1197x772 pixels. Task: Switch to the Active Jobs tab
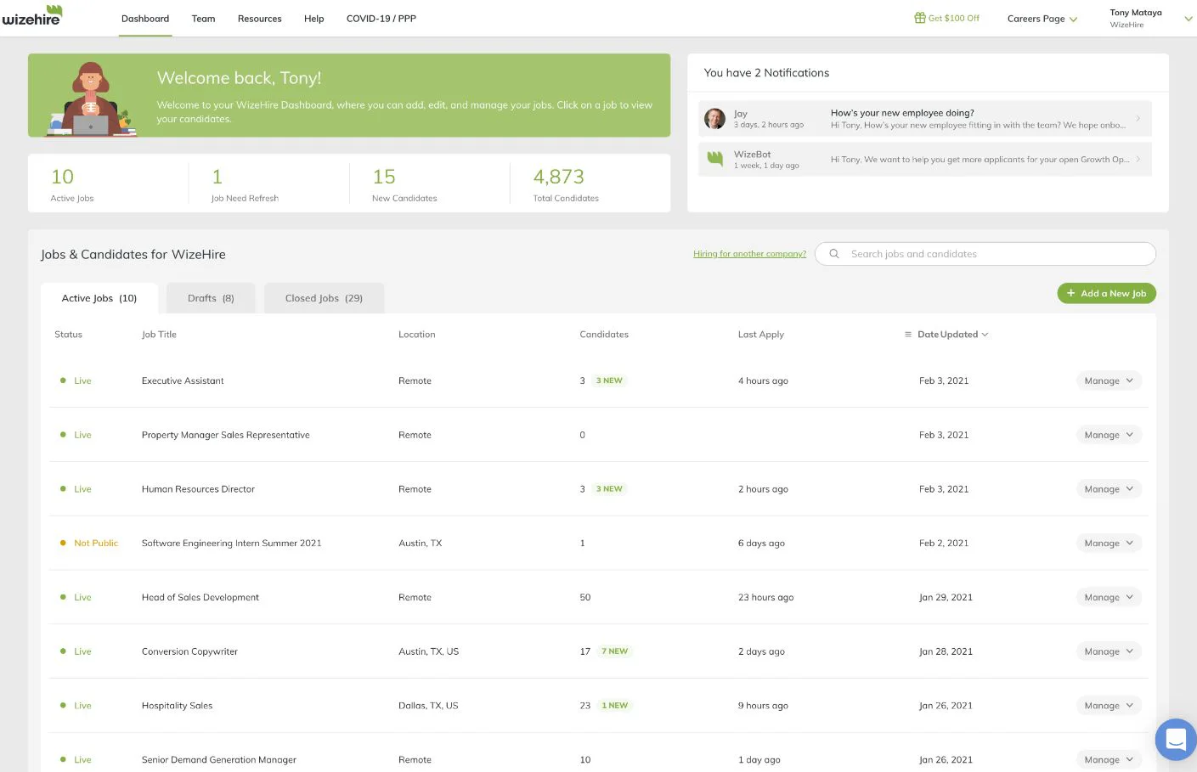tap(99, 298)
